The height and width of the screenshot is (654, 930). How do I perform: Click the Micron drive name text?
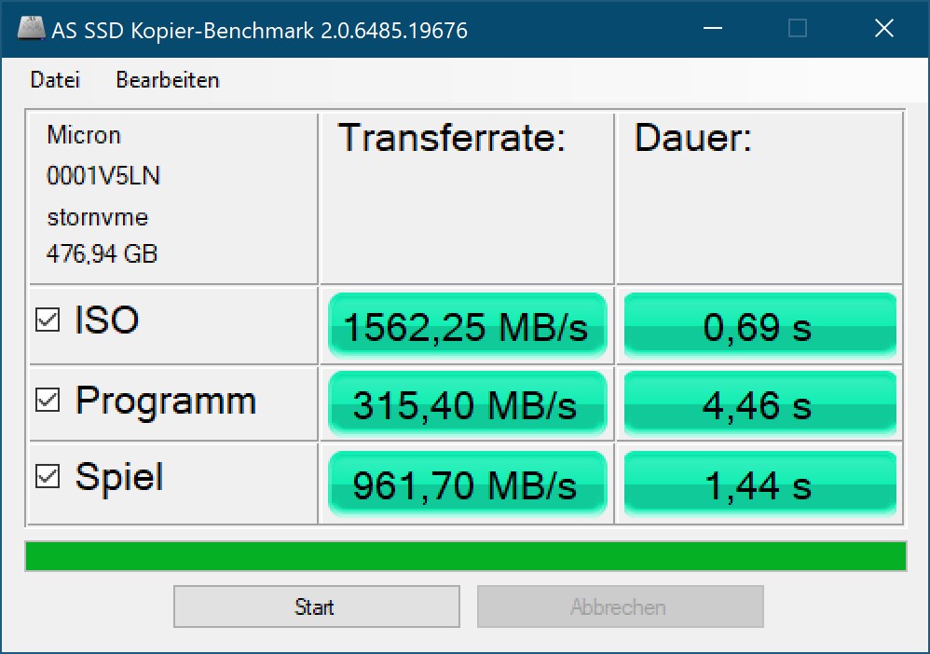(x=84, y=135)
